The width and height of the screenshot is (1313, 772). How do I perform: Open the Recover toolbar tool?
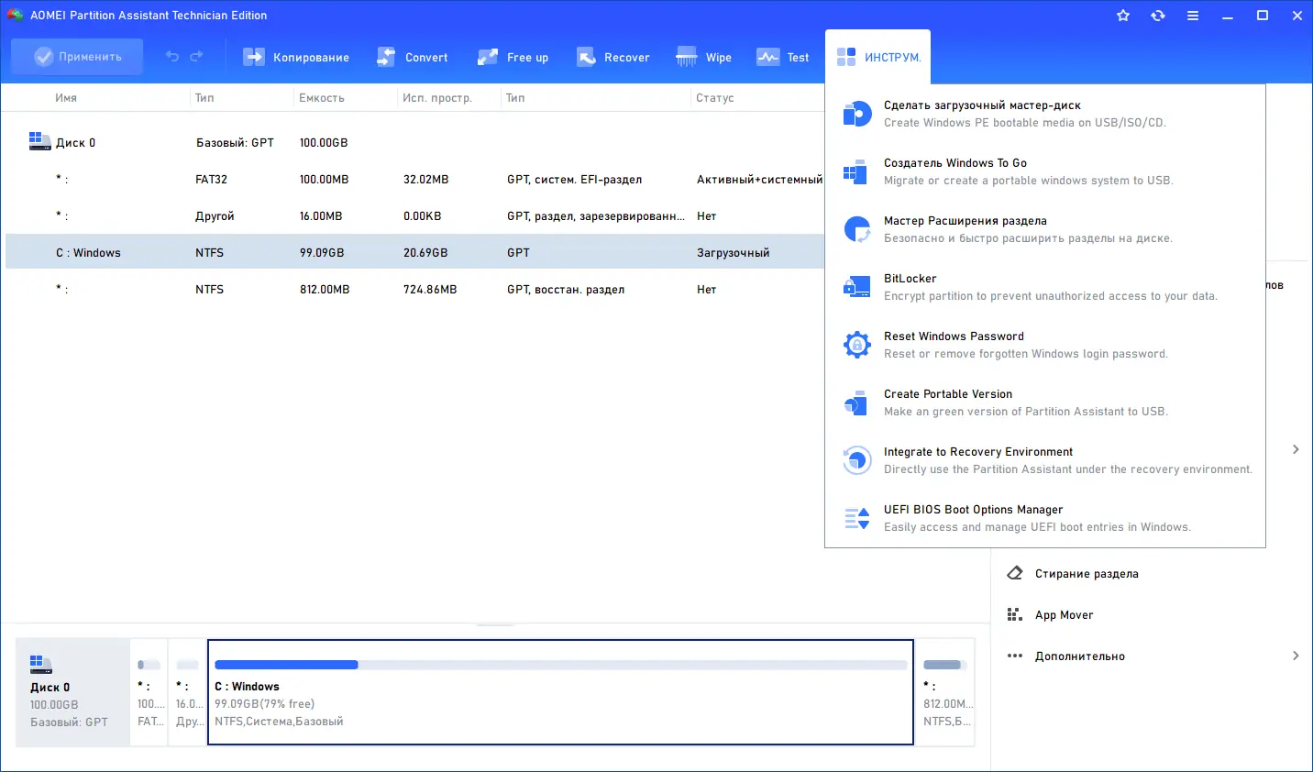tap(612, 57)
